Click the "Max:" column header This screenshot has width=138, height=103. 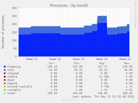click(127, 63)
